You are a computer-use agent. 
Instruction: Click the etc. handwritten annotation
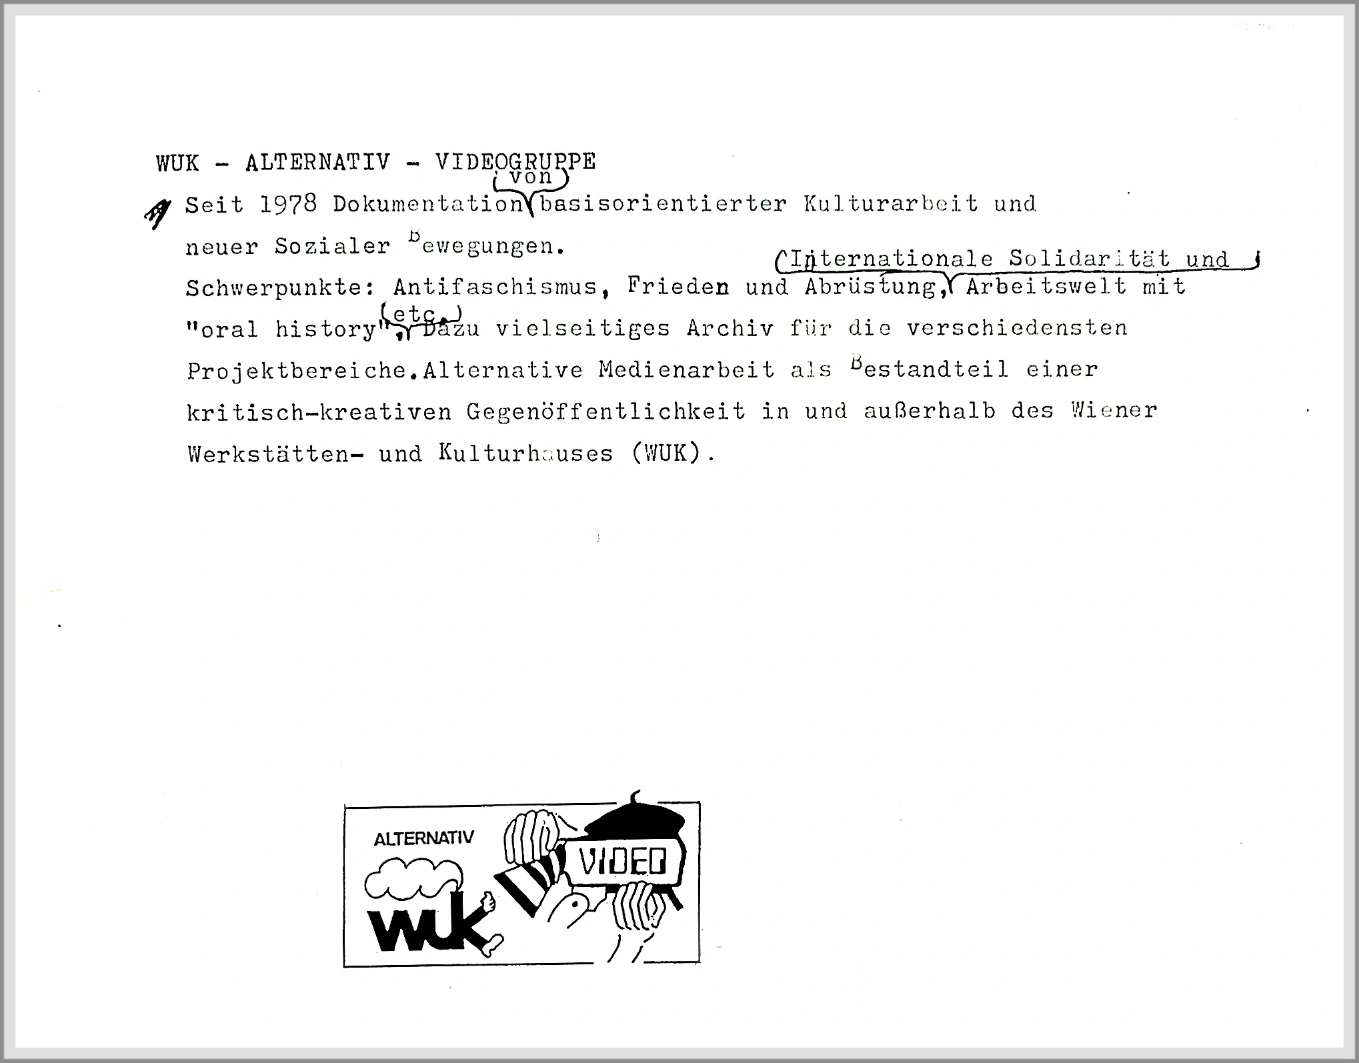point(407,321)
